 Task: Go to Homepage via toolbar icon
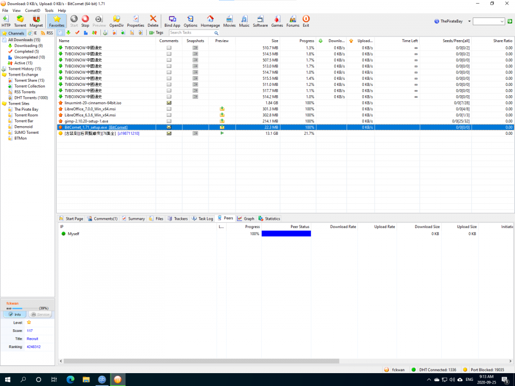tap(210, 21)
